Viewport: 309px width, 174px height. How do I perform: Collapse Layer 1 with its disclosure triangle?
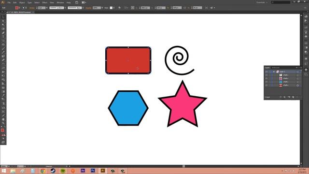coord(274,72)
